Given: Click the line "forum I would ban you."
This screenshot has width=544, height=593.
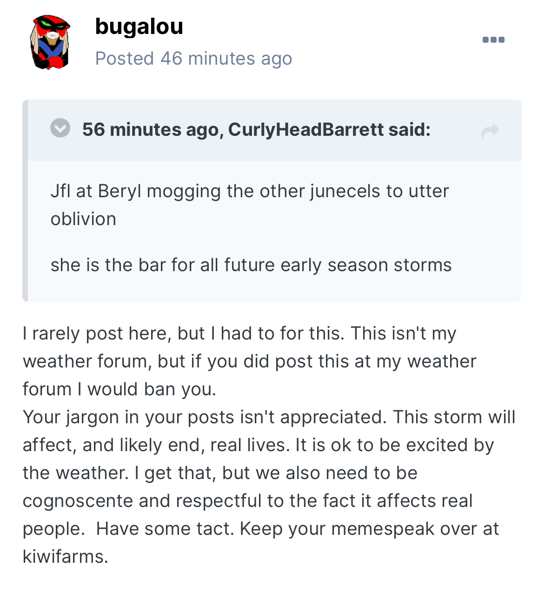Looking at the screenshot, I should pos(119,389).
